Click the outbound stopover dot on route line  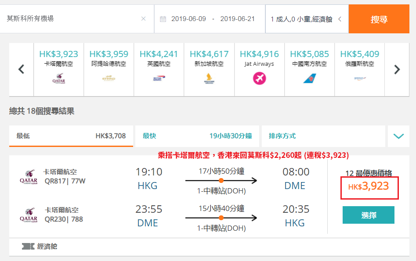point(221,181)
